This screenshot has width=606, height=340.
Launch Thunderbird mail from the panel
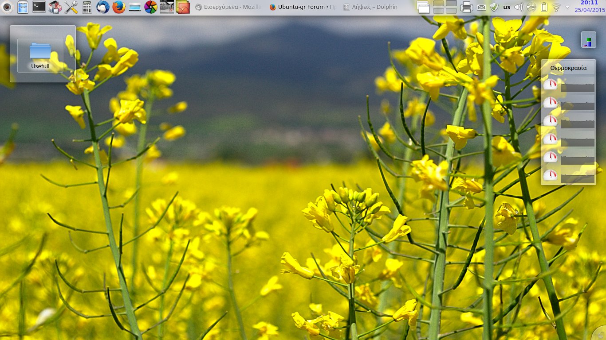(102, 7)
